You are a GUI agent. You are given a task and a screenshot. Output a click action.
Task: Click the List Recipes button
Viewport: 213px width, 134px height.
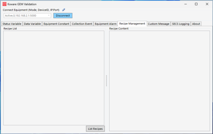[x=95, y=129]
